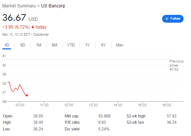Follow the US Bancorp stock

click(x=173, y=19)
